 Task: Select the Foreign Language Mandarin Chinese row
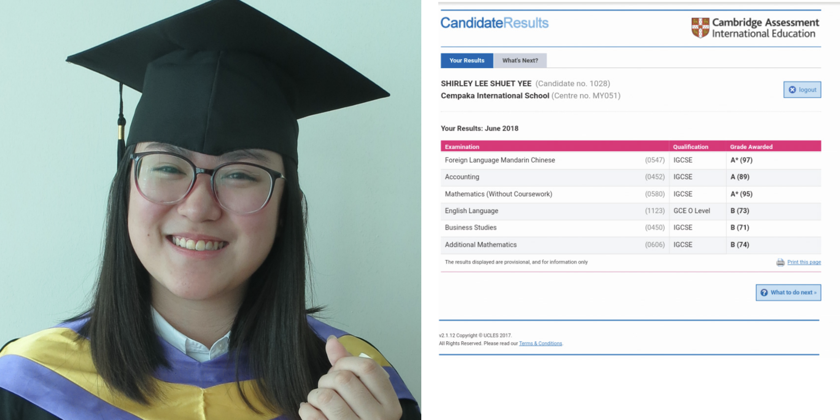tap(631, 160)
